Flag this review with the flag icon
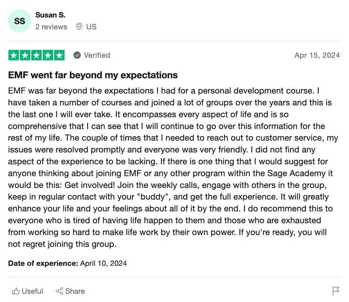The width and height of the screenshot is (349, 302). [336, 291]
